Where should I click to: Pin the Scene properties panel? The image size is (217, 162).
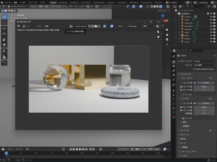(x=214, y=56)
